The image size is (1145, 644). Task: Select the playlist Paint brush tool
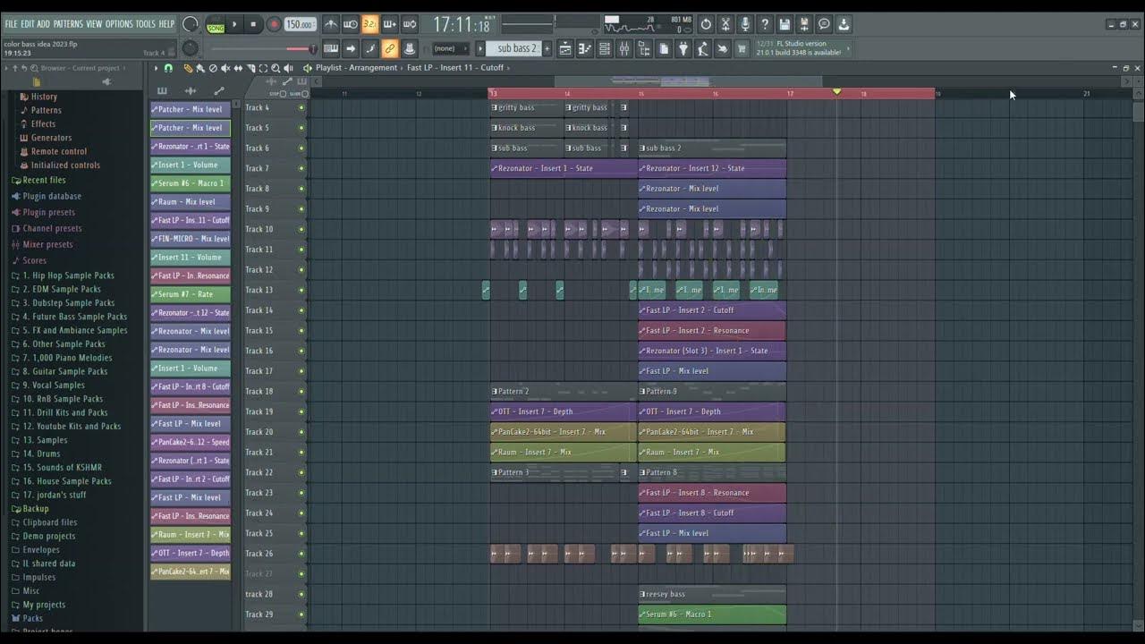(200, 68)
